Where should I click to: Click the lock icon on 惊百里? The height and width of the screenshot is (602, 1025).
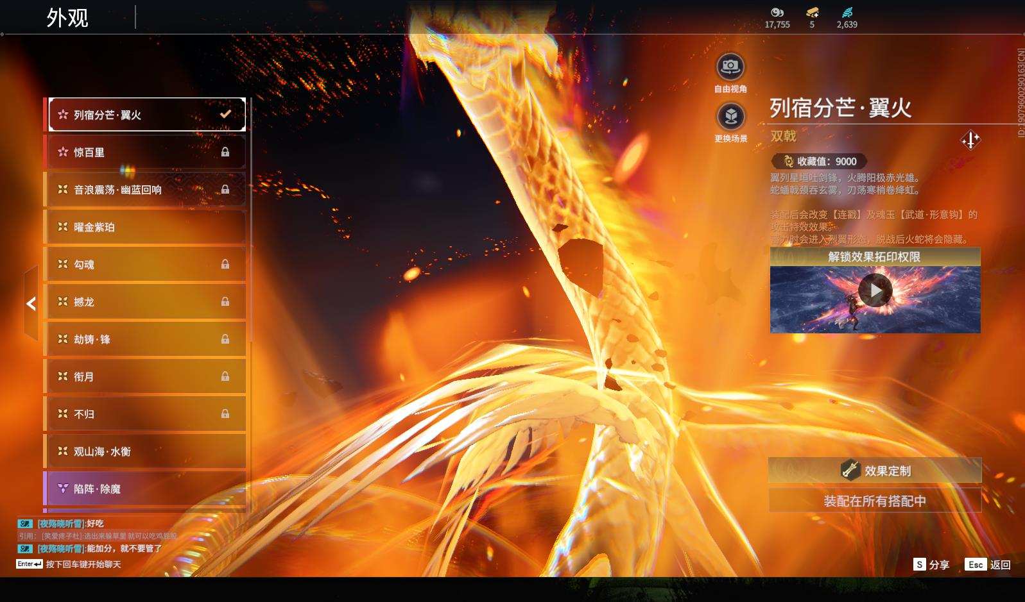pyautogui.click(x=225, y=152)
